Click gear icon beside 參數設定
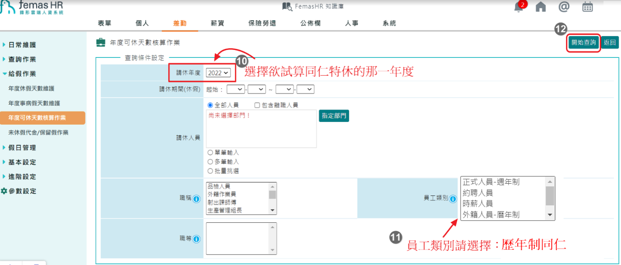The width and height of the screenshot is (621, 265). click(x=4, y=191)
